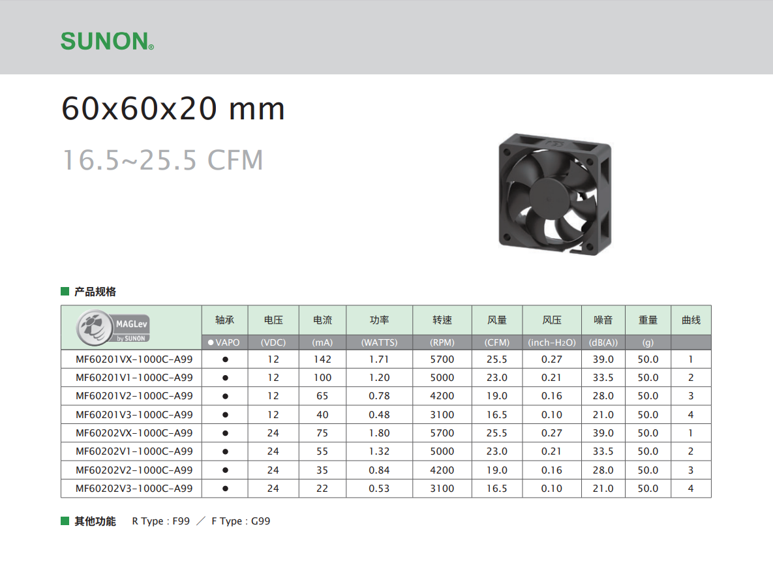Click the (CFM) unit label
This screenshot has height=561, width=773.
(x=497, y=342)
